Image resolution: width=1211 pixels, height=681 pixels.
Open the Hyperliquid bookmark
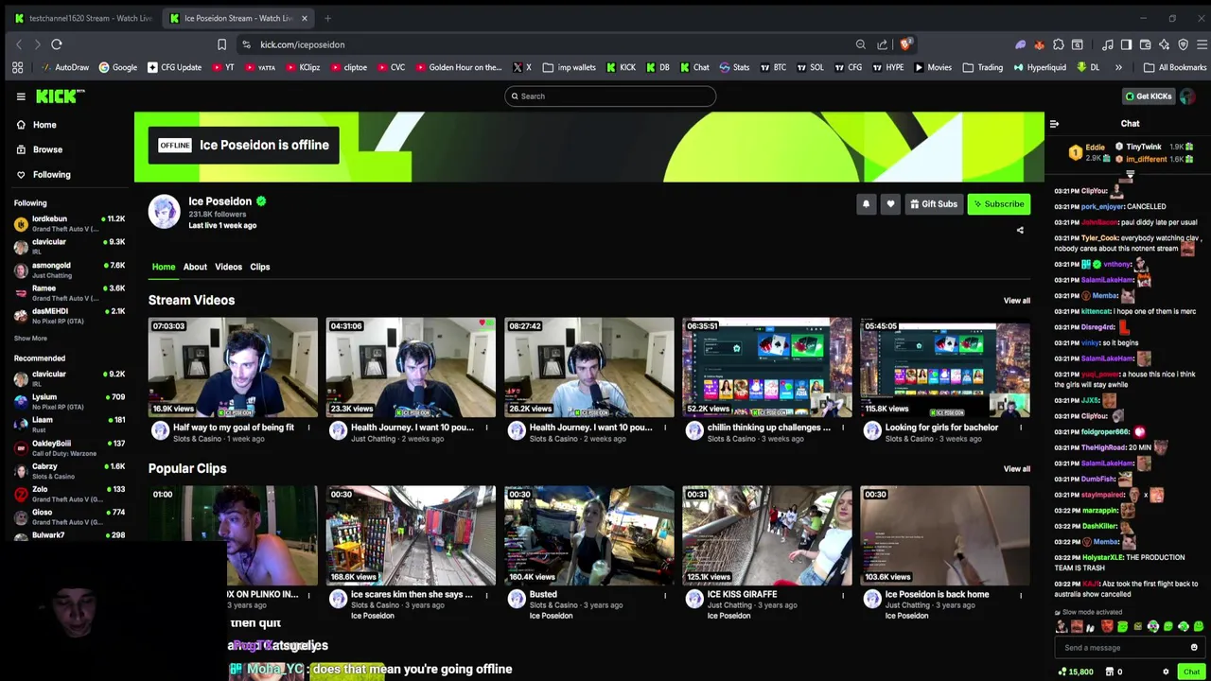click(x=1039, y=67)
